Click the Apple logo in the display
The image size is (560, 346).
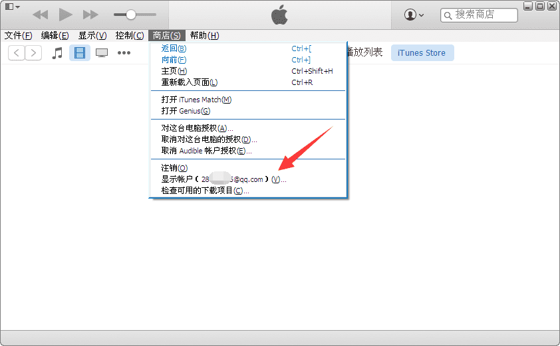point(279,15)
